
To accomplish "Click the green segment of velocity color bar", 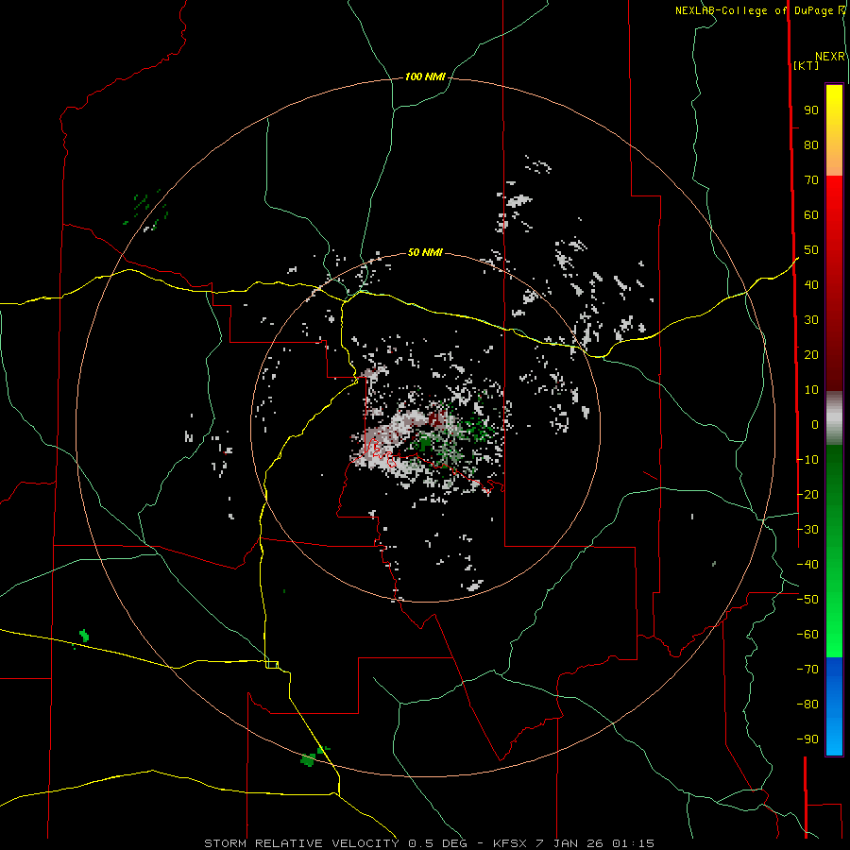I will click(x=834, y=552).
